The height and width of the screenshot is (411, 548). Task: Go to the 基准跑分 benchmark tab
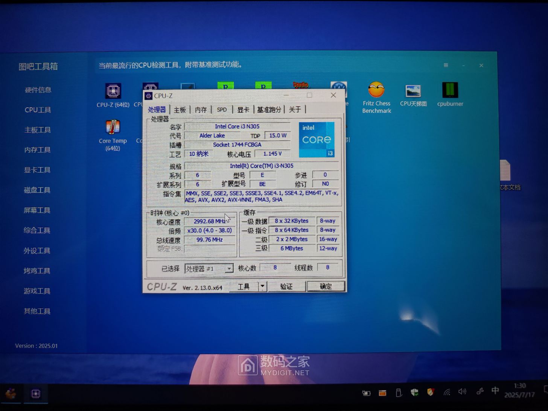pos(269,110)
